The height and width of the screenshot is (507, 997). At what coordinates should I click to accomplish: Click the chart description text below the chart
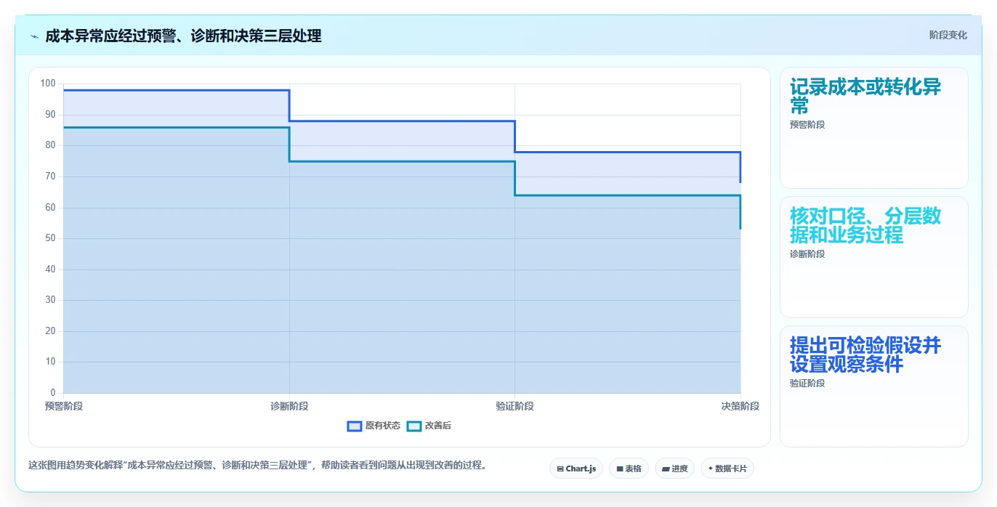click(257, 466)
